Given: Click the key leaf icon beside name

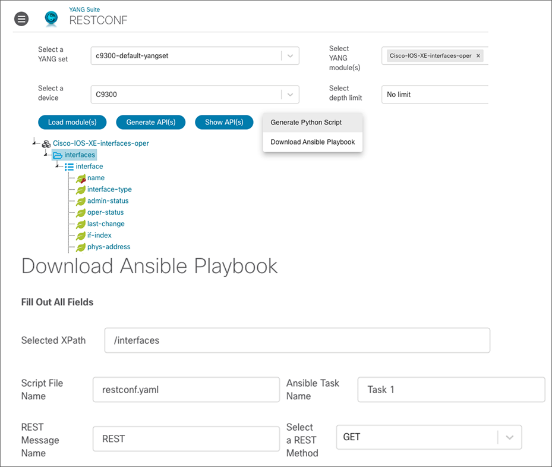Looking at the screenshot, I should (81, 178).
